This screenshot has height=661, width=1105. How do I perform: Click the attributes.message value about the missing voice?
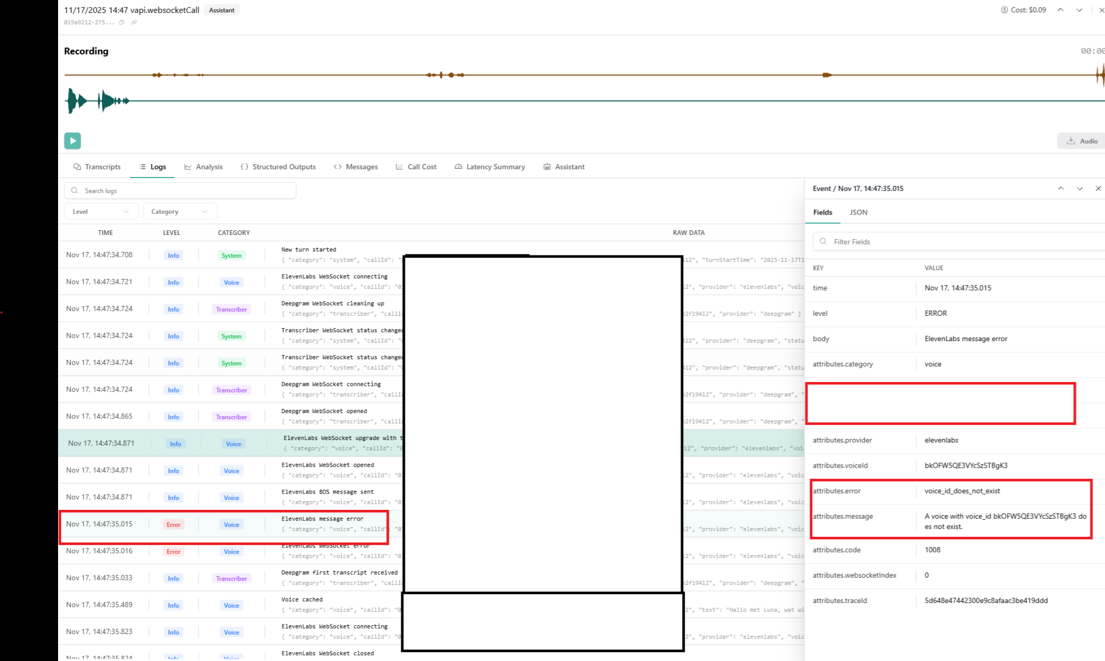[x=1005, y=522]
